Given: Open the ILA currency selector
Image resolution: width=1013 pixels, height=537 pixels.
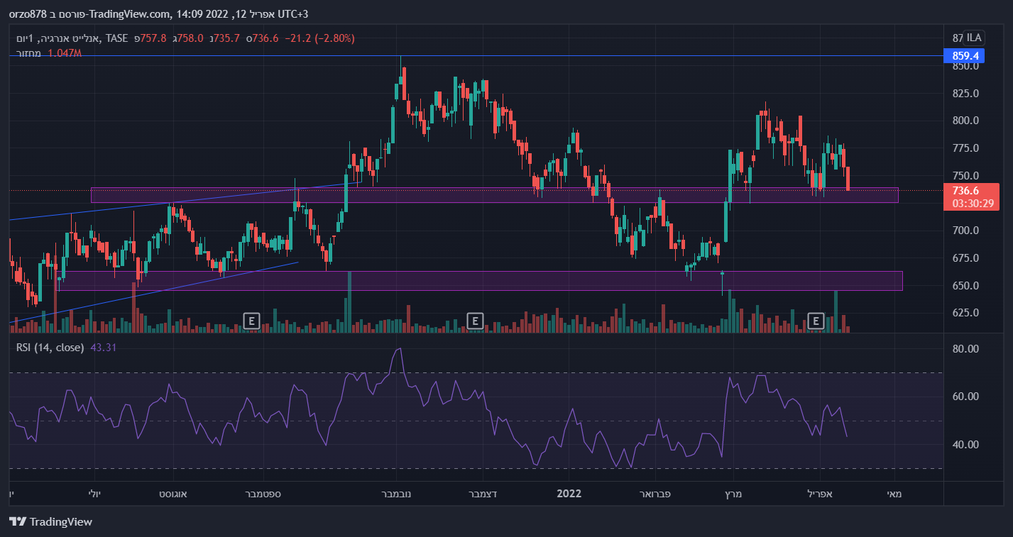Looking at the screenshot, I should point(973,38).
